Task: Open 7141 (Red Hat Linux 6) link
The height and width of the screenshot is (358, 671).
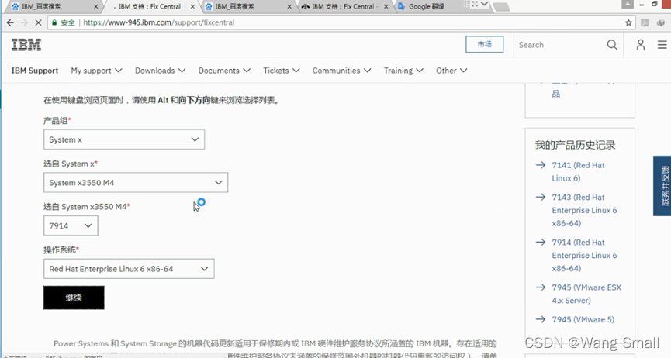Action: point(578,171)
